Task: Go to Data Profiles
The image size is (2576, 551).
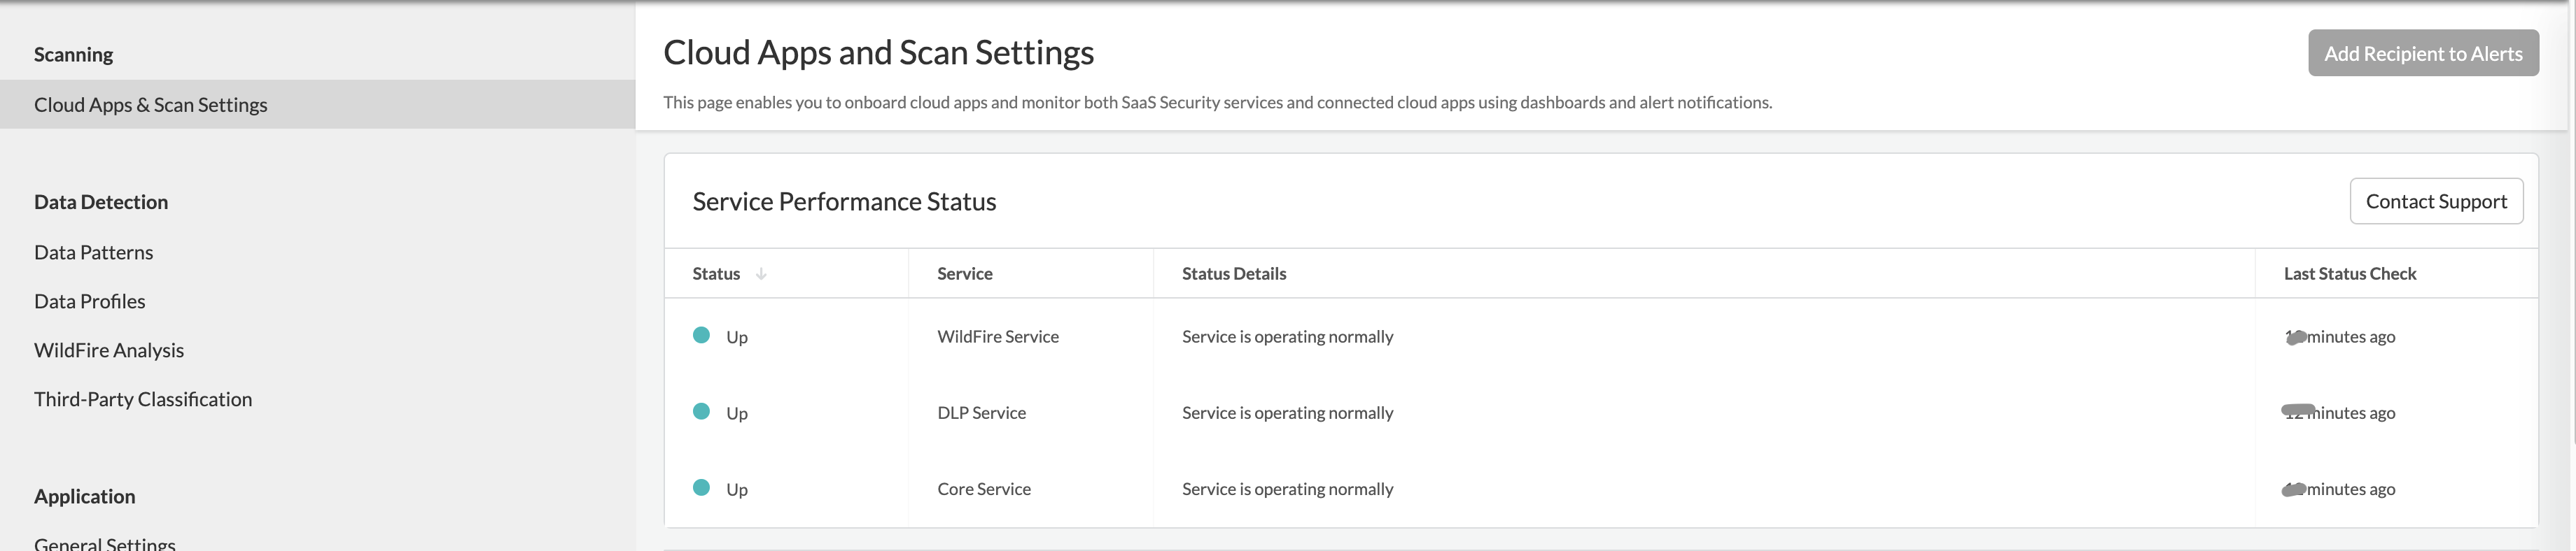Action: 90,301
